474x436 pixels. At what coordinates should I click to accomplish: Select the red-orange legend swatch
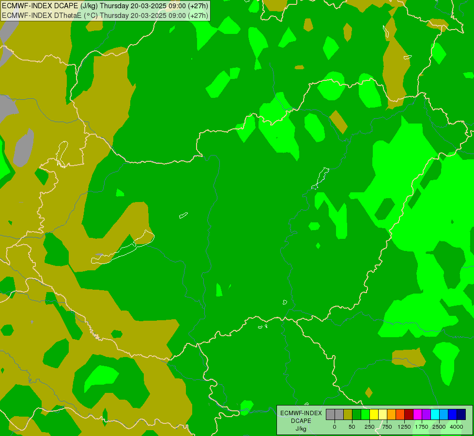point(400,414)
